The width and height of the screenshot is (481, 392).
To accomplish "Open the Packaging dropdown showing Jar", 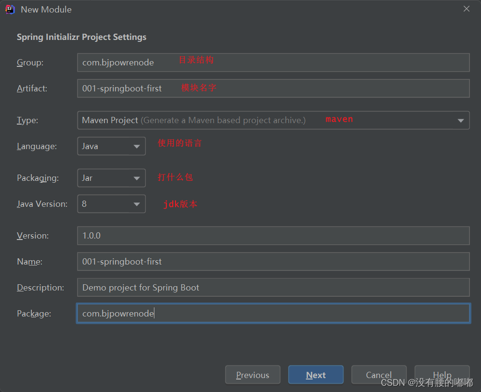I will tap(112, 178).
